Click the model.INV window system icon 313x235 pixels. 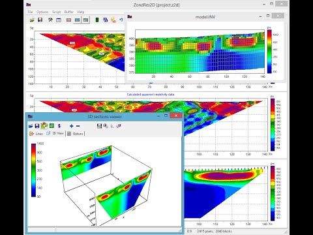pyautogui.click(x=130, y=16)
